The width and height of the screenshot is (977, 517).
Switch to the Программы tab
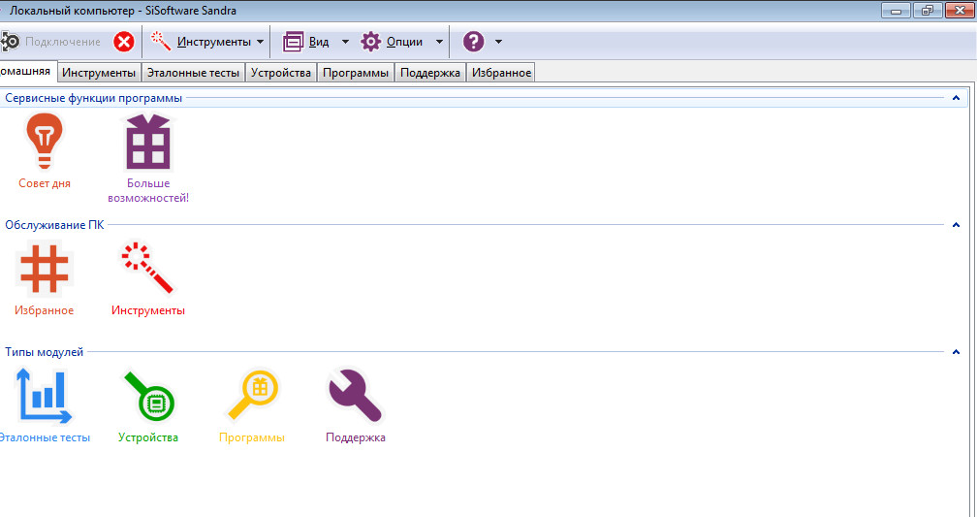356,73
